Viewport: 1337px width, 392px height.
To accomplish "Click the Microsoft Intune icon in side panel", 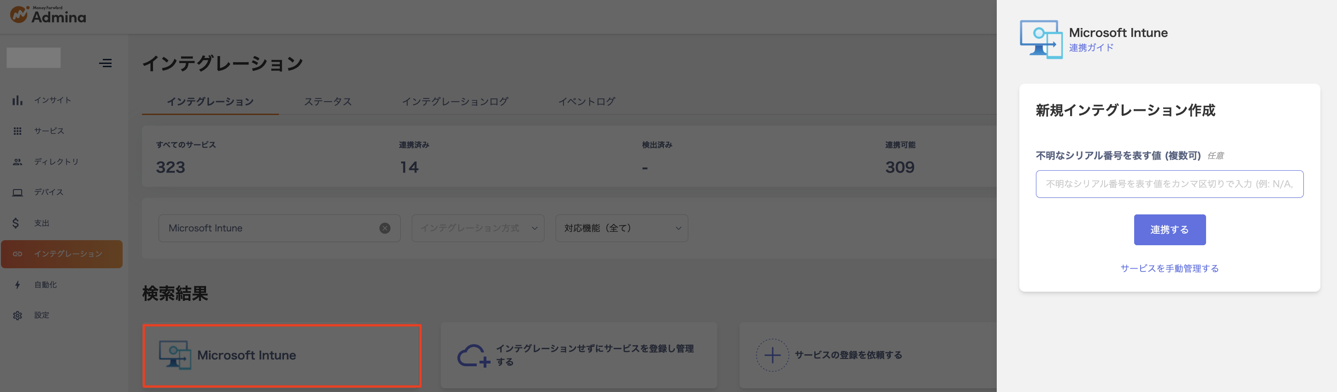I will coord(1041,40).
